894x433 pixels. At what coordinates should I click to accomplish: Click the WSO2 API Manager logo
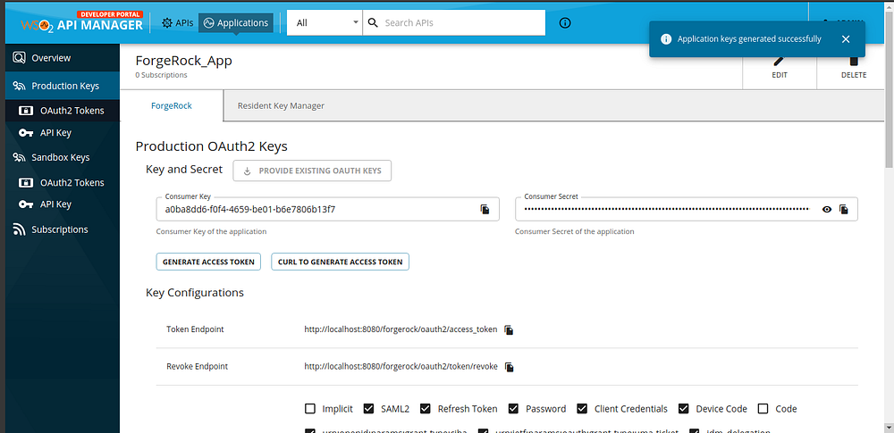[x=82, y=23]
